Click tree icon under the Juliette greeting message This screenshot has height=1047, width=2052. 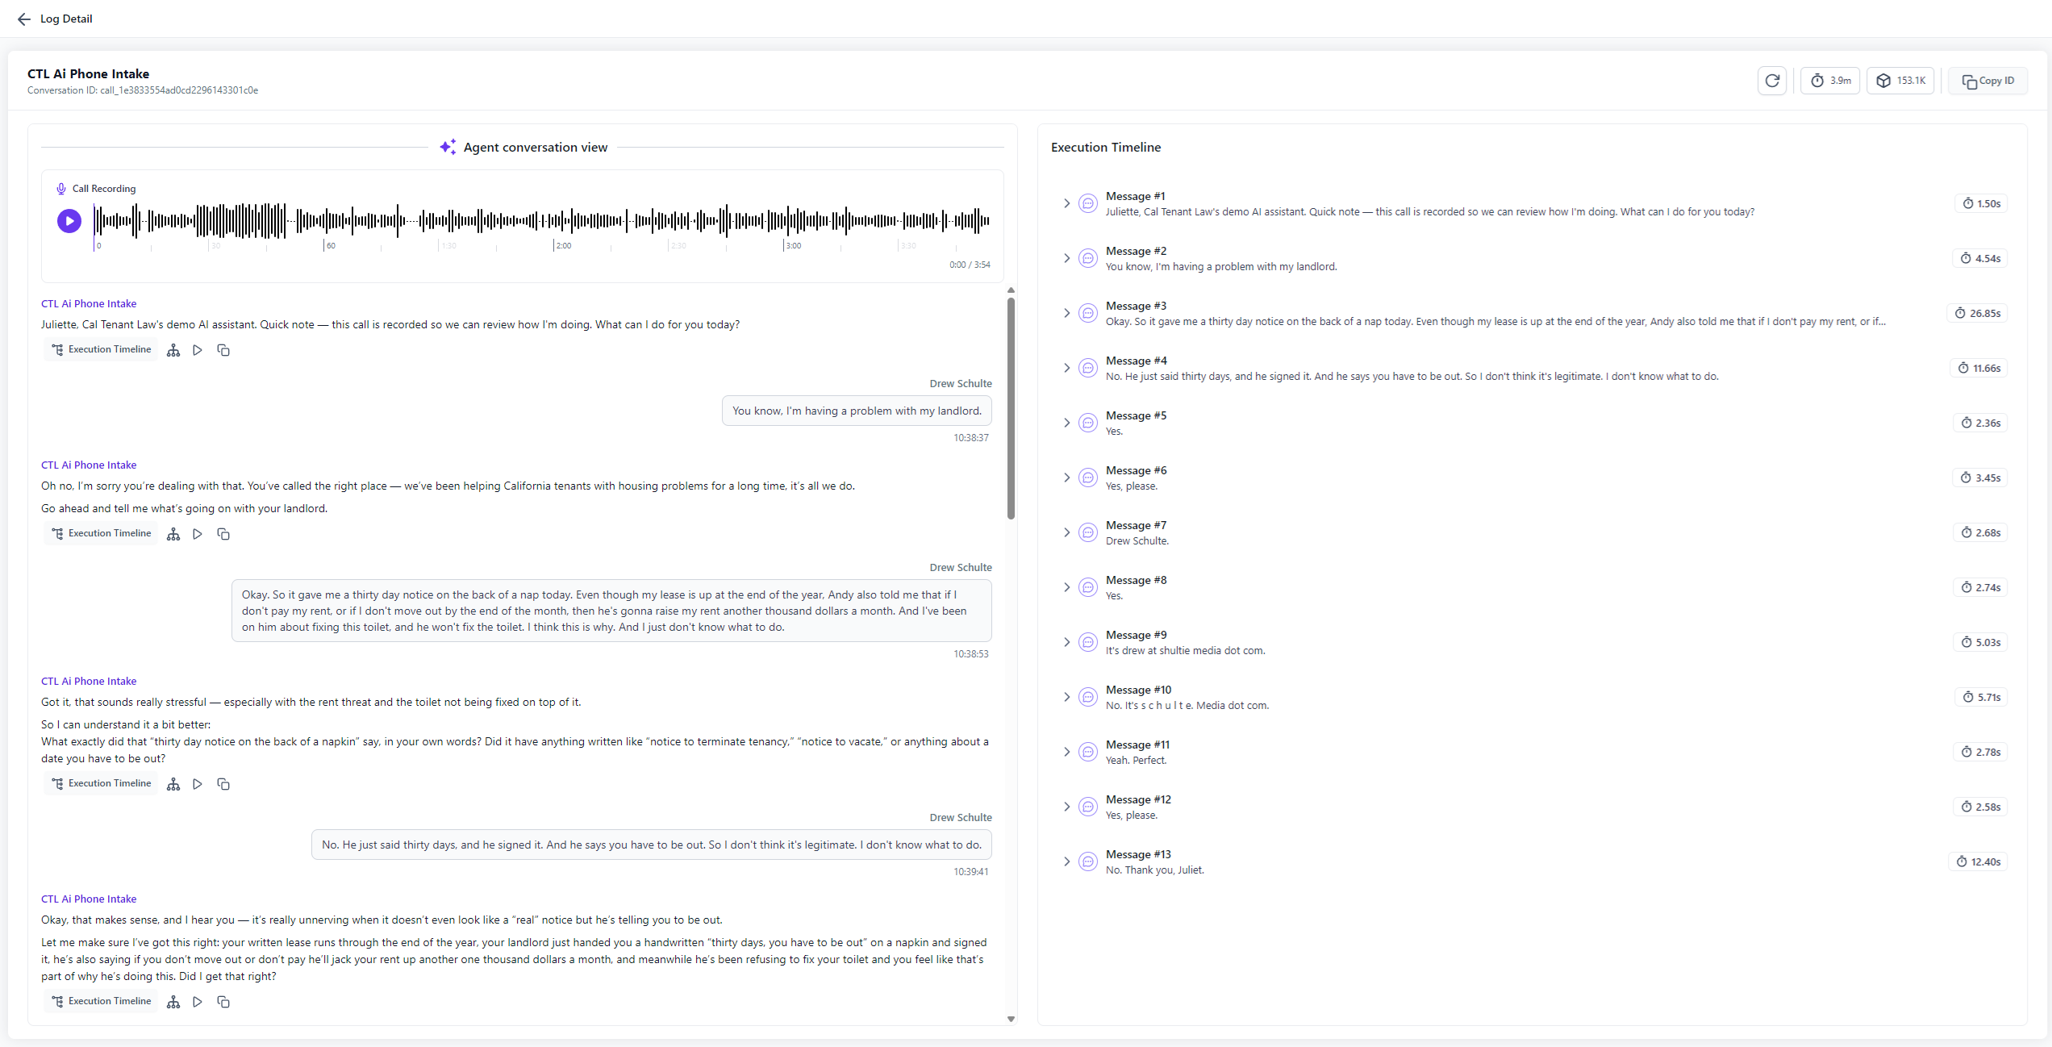tap(173, 350)
